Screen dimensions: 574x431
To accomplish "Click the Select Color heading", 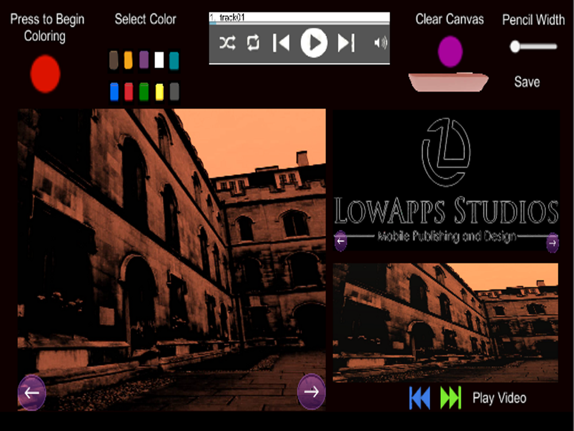I will (x=145, y=19).
